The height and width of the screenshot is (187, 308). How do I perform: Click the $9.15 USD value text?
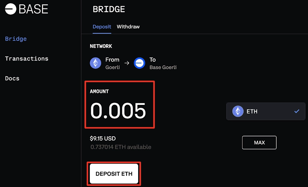point(103,138)
